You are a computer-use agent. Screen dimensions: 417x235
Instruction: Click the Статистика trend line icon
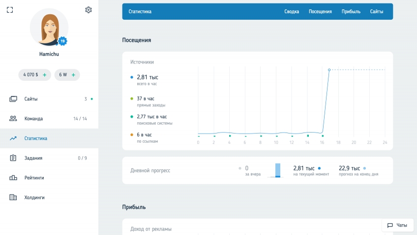13,138
